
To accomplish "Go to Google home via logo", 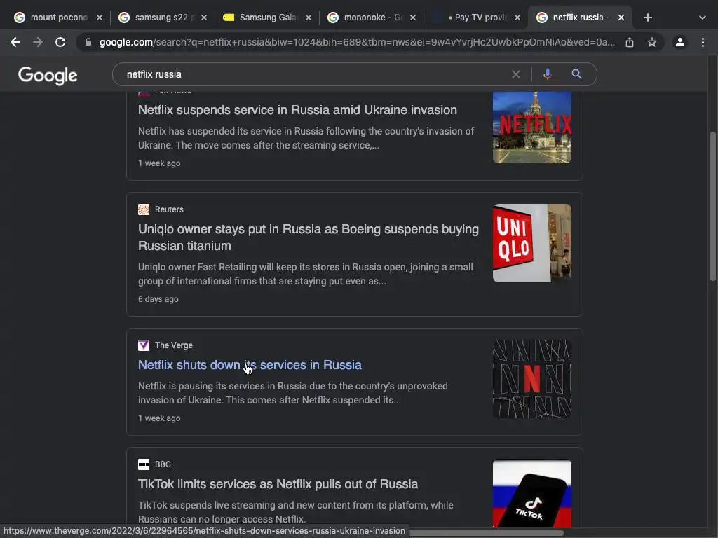I will pos(48,76).
